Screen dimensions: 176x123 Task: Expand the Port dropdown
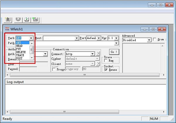pos(99,38)
